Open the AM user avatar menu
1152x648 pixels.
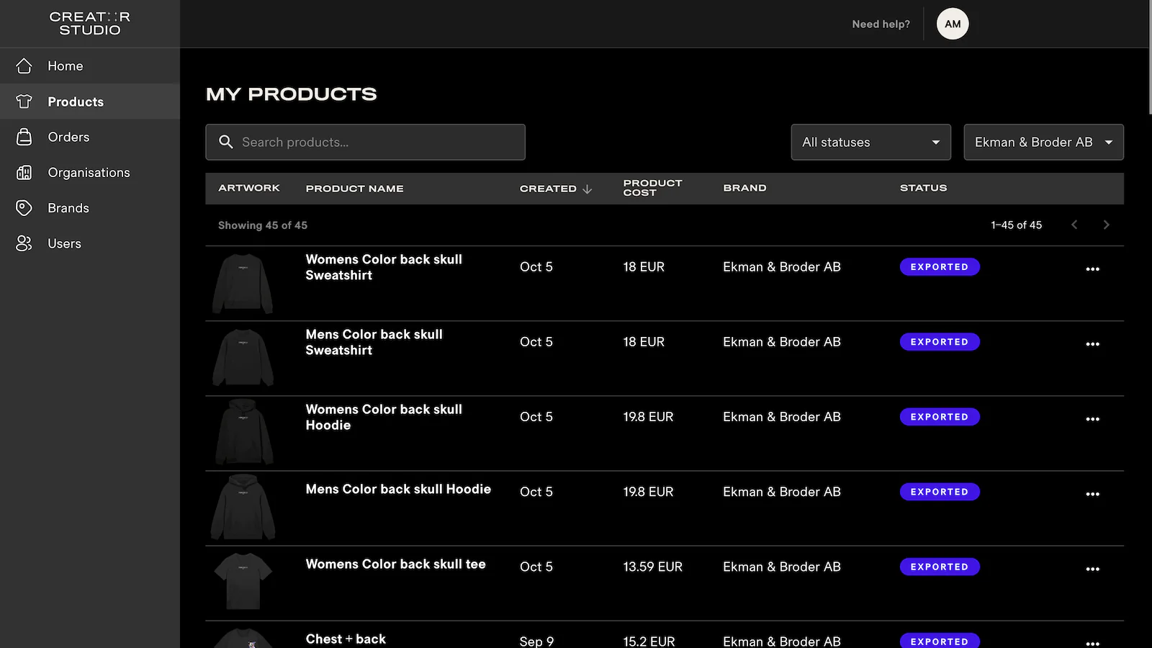953,24
